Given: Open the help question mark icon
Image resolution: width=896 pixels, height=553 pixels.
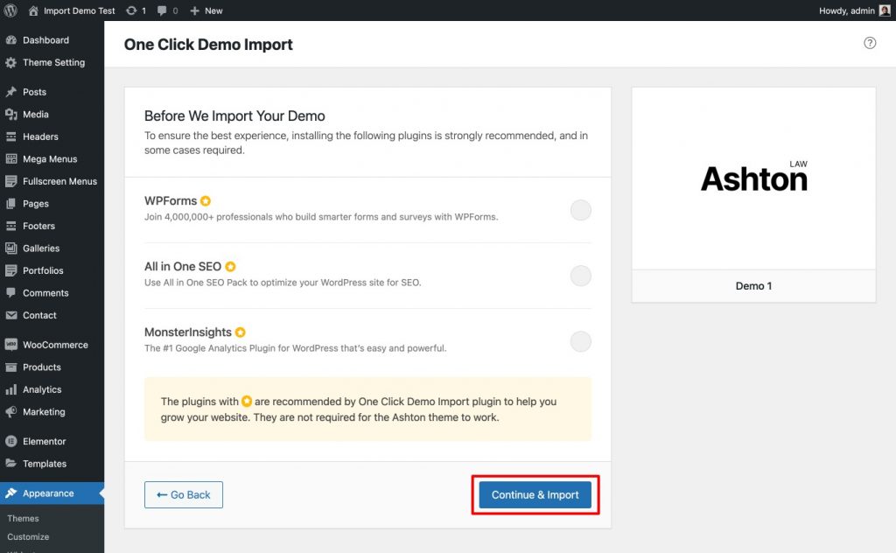Looking at the screenshot, I should point(869,42).
